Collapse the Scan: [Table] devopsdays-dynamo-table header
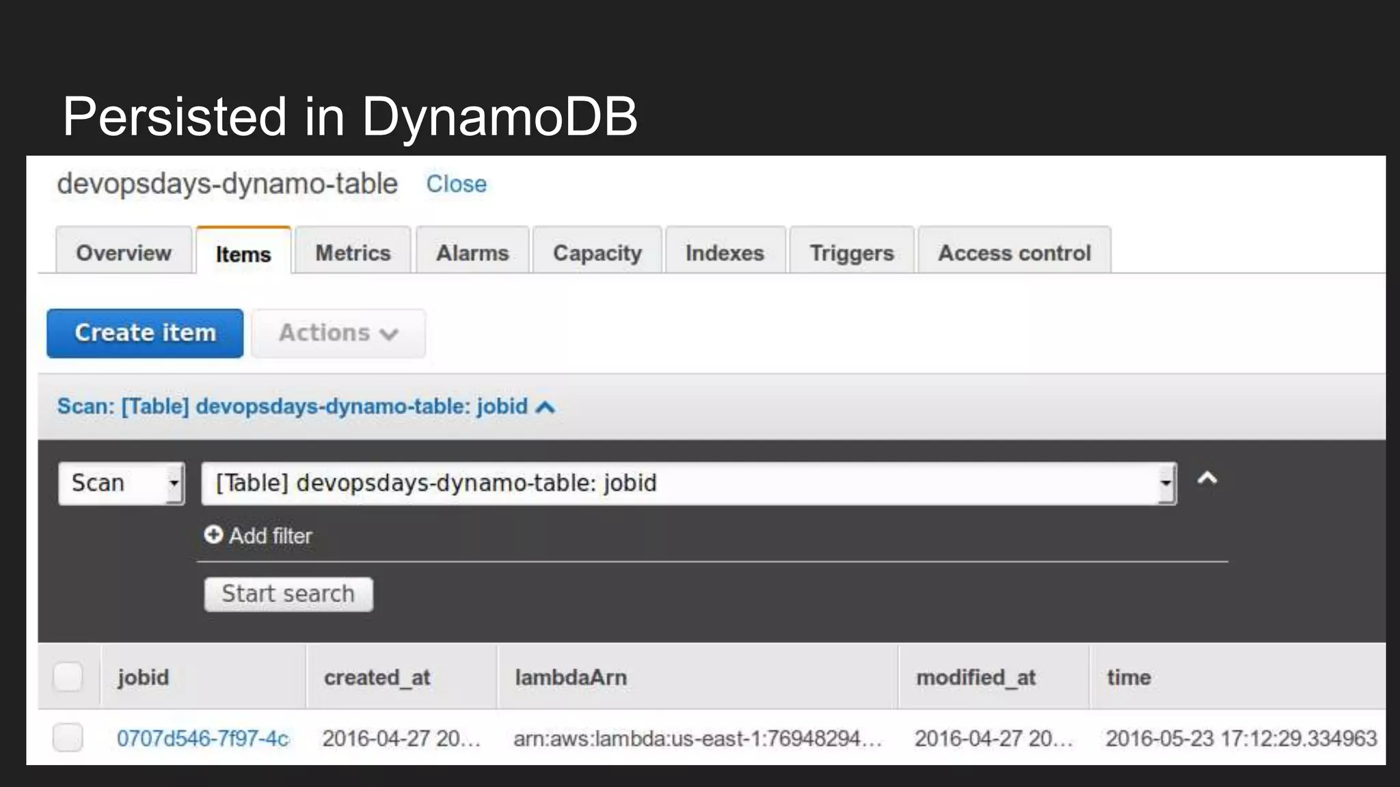 [x=306, y=406]
